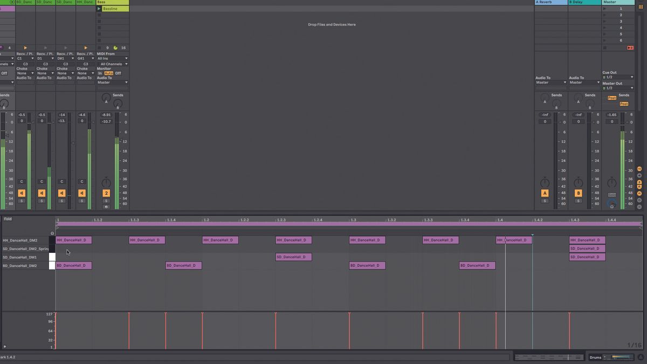Set Bass track monitoring to In

(x=100, y=73)
